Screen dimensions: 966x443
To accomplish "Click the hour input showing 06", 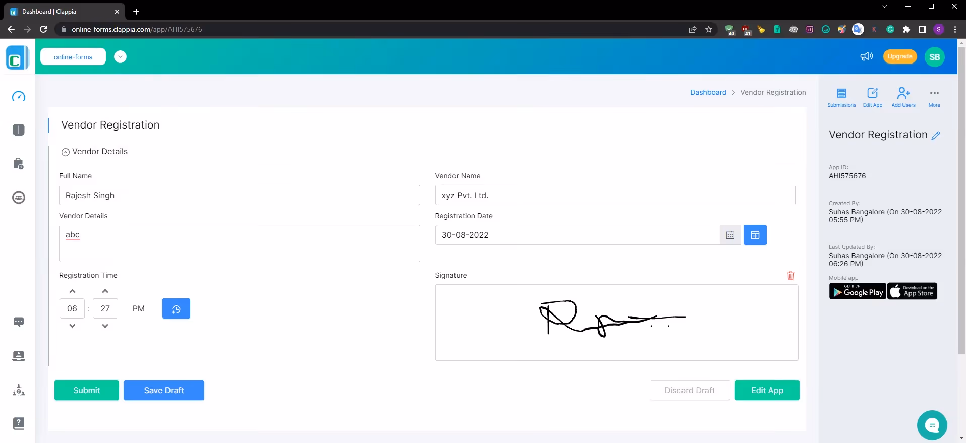I will 72,308.
